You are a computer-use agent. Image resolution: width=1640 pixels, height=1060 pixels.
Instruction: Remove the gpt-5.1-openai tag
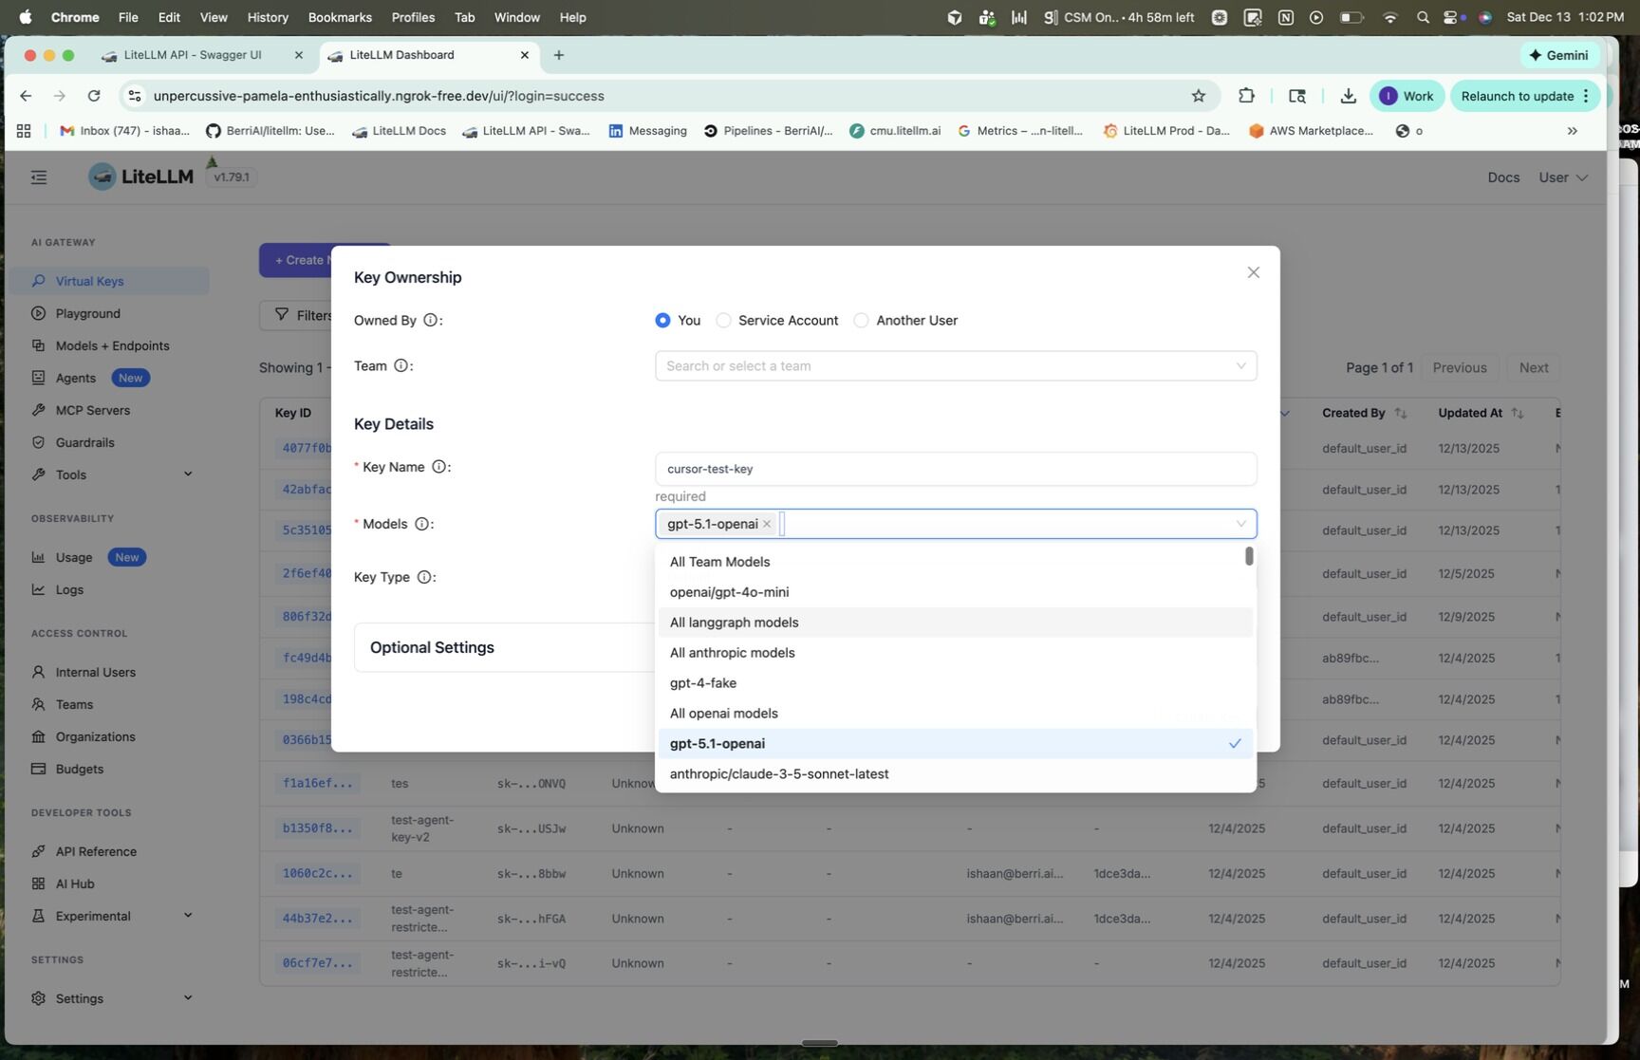[767, 524]
